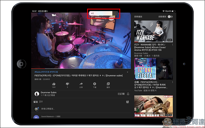Toggle the autoplay switch
Screen dimensions: 205x128
pyautogui.click(x=170, y=17)
